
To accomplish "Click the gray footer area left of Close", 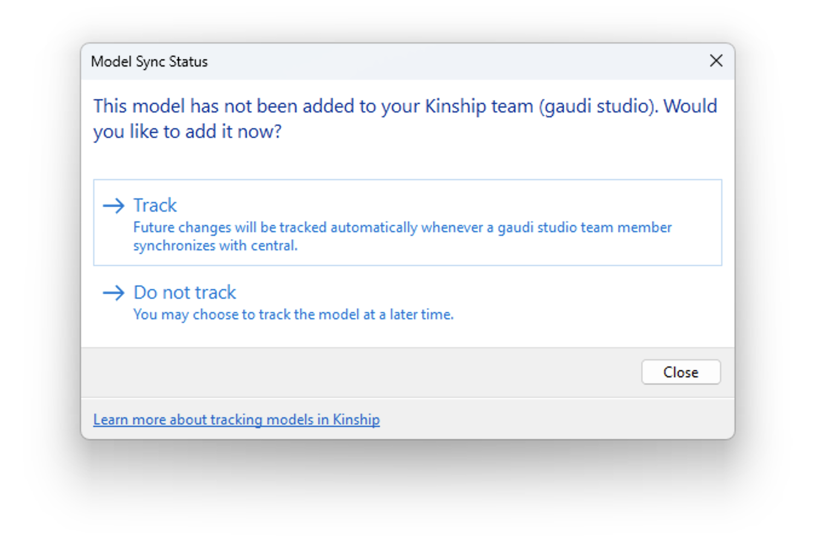I will [x=363, y=372].
